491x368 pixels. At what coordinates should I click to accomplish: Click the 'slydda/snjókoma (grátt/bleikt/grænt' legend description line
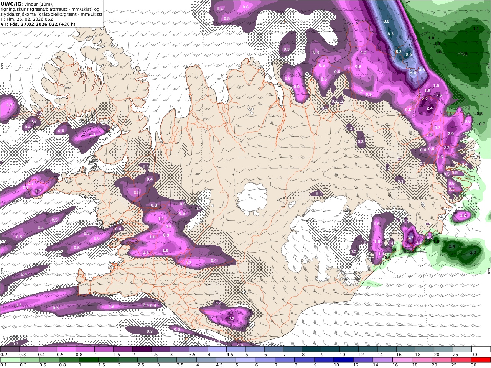coord(51,14)
